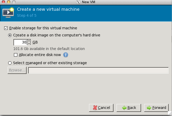Viewport: 172px width, 116px height.
Task: Go Back to the previous wizard step
Action: [129, 108]
